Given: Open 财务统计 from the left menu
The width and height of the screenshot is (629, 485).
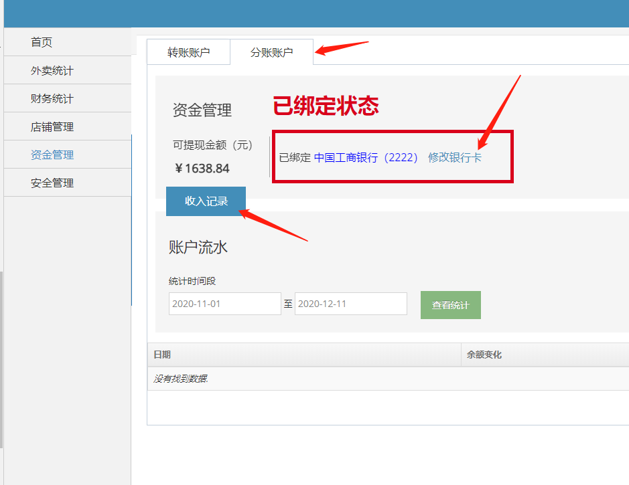Looking at the screenshot, I should pyautogui.click(x=52, y=98).
